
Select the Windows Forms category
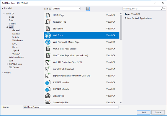coord(17,57)
